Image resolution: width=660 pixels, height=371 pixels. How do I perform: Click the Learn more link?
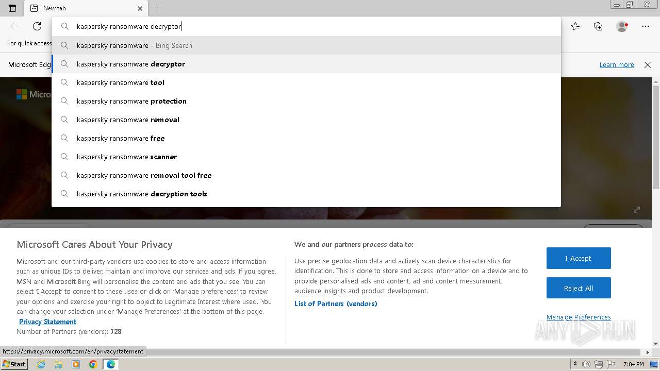point(617,64)
